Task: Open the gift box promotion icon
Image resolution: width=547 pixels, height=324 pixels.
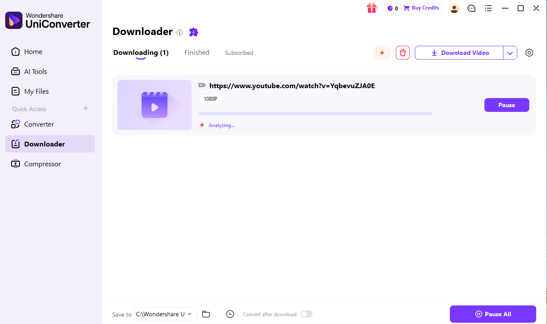Action: pyautogui.click(x=371, y=8)
